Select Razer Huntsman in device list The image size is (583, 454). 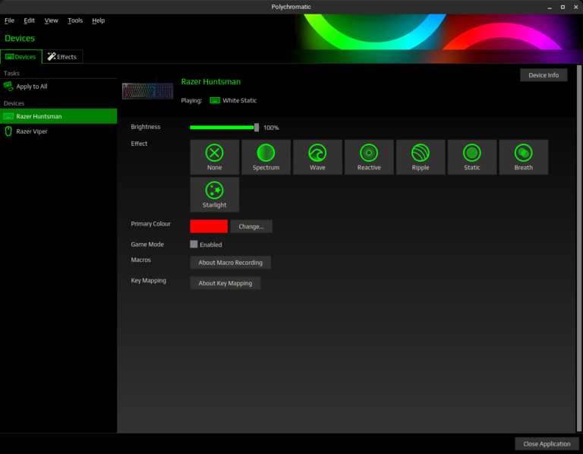58,116
